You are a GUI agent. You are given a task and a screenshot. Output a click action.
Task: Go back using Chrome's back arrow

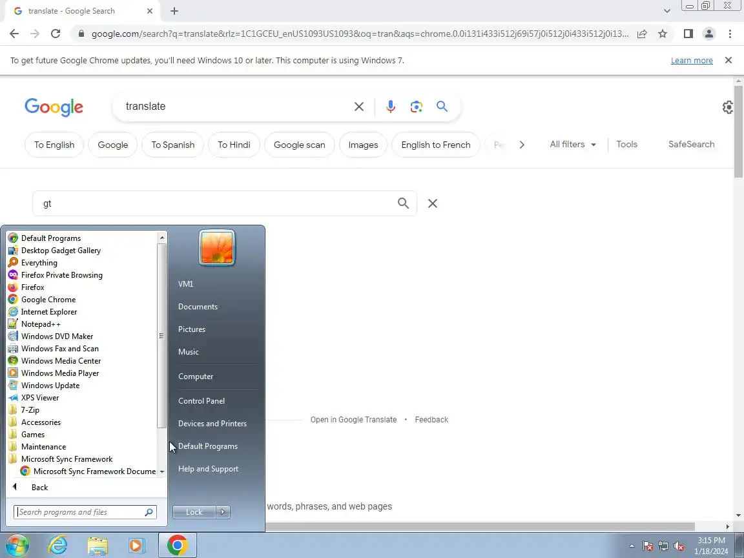tap(14, 34)
